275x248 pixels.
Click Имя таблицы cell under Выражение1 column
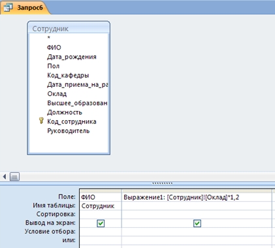(x=197, y=206)
